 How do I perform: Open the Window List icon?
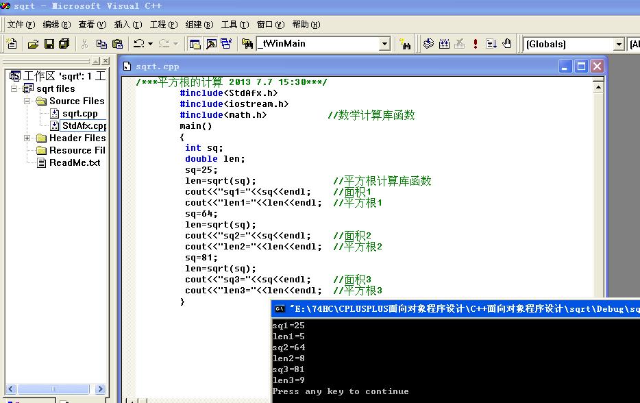(226, 44)
